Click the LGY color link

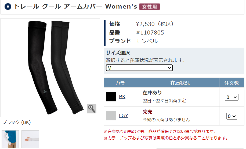pos(124,116)
